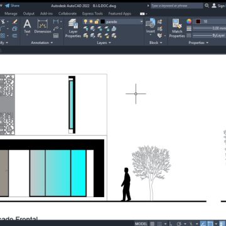
Task: Open the lineweight dropdown showing 0.00 mm
Action: 209,28
